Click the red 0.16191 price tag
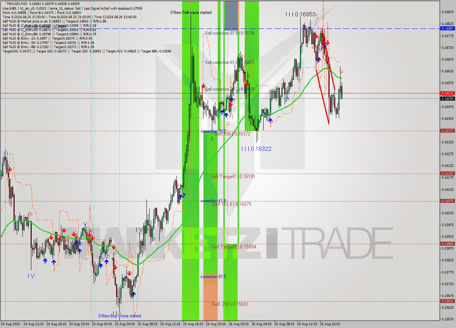The width and height of the screenshot is (456, 328). click(447, 174)
